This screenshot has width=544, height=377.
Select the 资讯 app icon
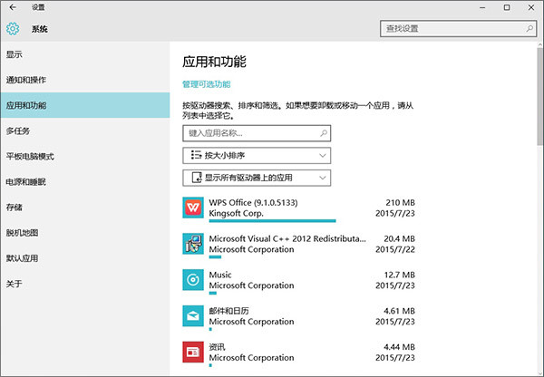[x=193, y=352]
